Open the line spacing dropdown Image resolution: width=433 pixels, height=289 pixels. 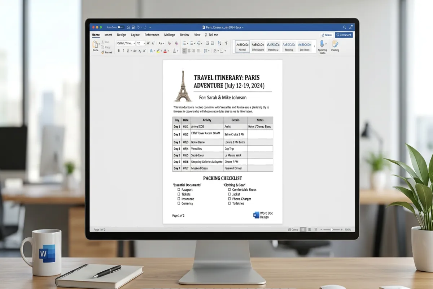[x=206, y=51]
